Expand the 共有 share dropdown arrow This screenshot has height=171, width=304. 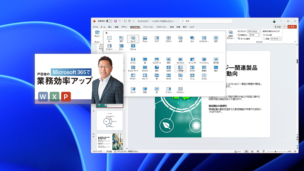pyautogui.click(x=296, y=27)
